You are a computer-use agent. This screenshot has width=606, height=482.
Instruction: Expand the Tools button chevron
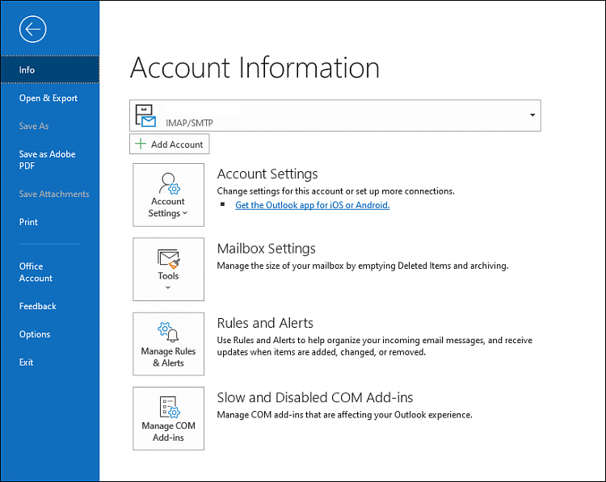[168, 287]
